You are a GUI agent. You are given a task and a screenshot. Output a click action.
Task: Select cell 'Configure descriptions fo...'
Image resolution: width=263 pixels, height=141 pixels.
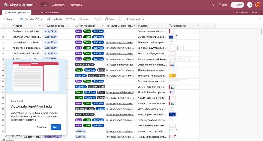tap(27, 31)
